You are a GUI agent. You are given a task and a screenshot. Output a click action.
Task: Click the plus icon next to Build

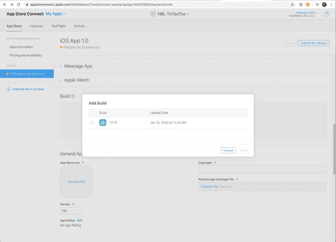pyautogui.click(x=73, y=96)
